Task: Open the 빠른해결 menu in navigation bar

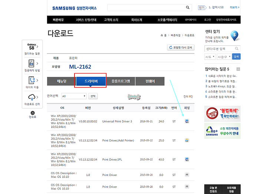Action: 58,20
